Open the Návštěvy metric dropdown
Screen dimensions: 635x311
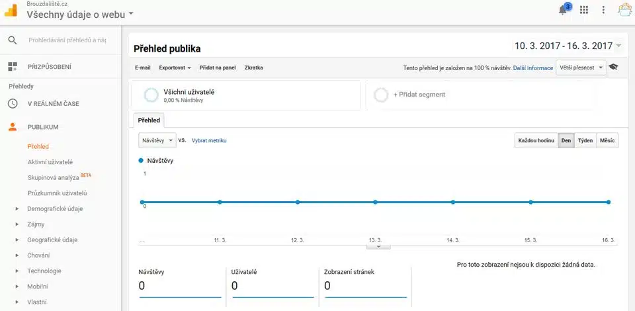coord(157,140)
